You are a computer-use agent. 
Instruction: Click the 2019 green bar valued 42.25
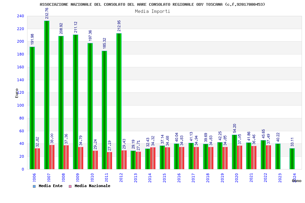(x=220, y=156)
